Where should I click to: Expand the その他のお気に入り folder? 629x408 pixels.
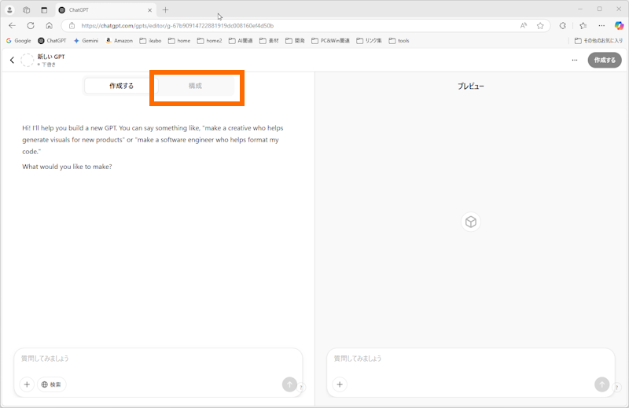(x=598, y=40)
